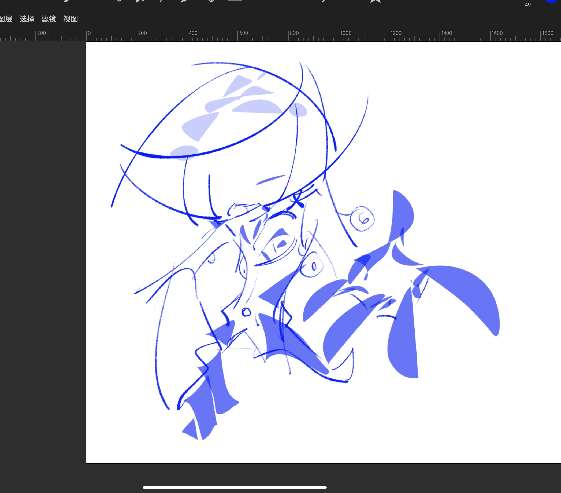
Task: Click the 1800 mark on the ruler
Action: click(548, 33)
